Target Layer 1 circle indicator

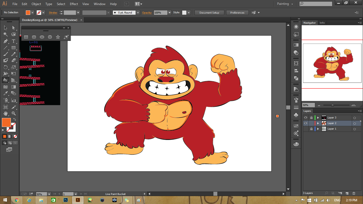(354, 129)
